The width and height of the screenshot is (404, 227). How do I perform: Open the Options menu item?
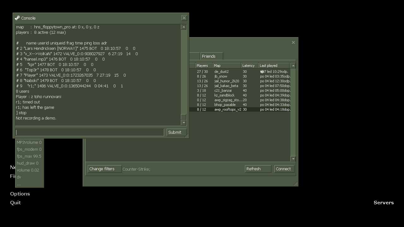20,194
